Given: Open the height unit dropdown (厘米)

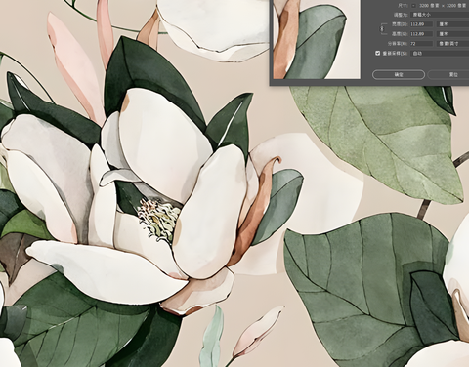Looking at the screenshot, I should pyautogui.click(x=452, y=34).
